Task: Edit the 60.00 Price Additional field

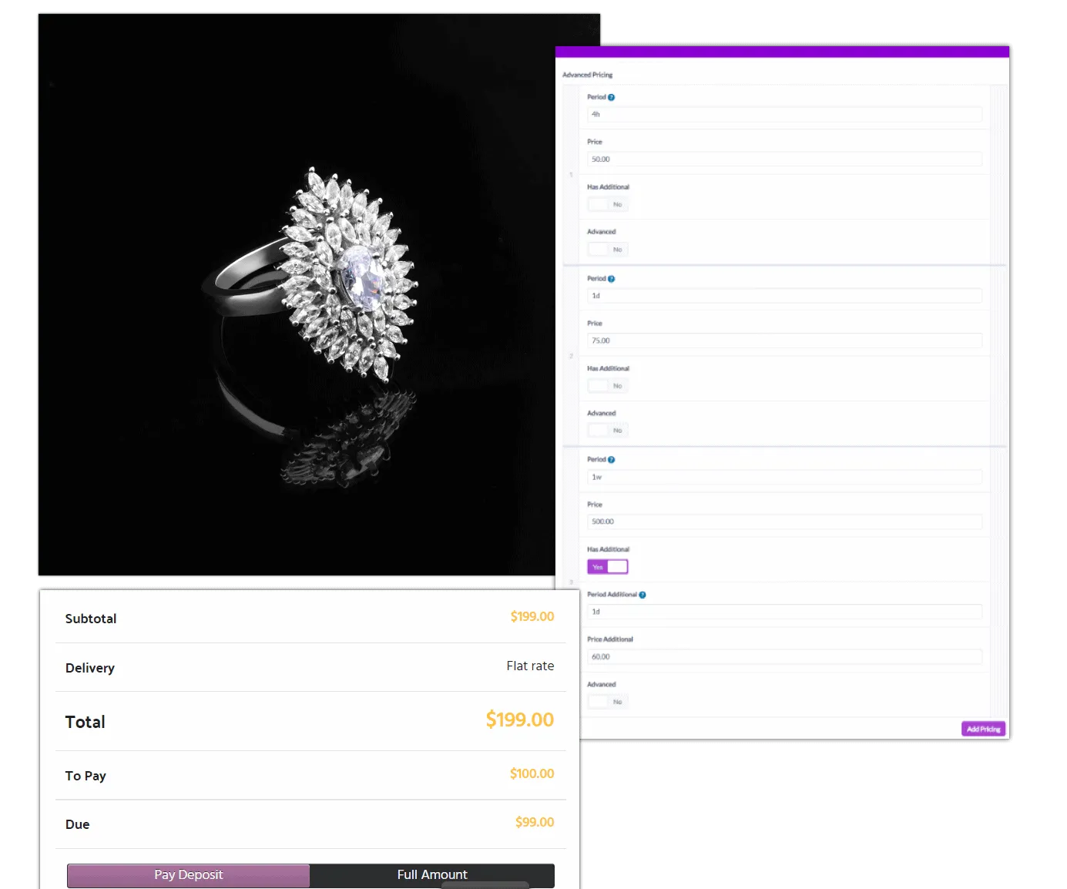Action: coord(784,656)
